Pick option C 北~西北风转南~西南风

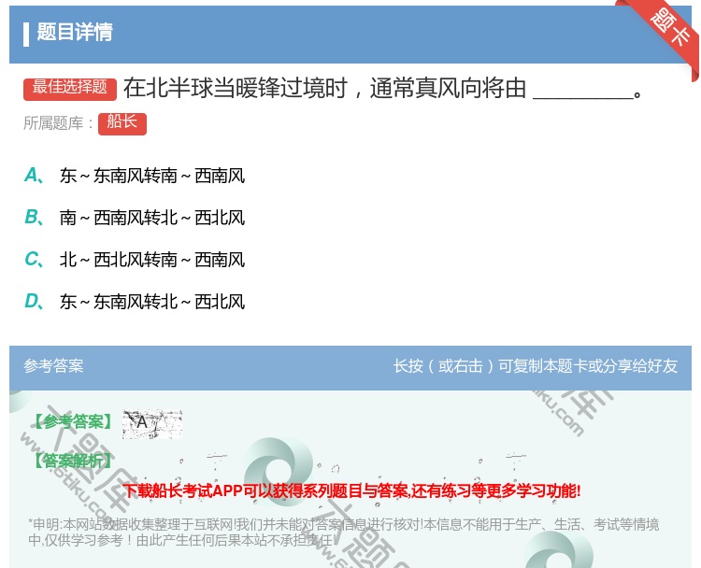click(135, 259)
